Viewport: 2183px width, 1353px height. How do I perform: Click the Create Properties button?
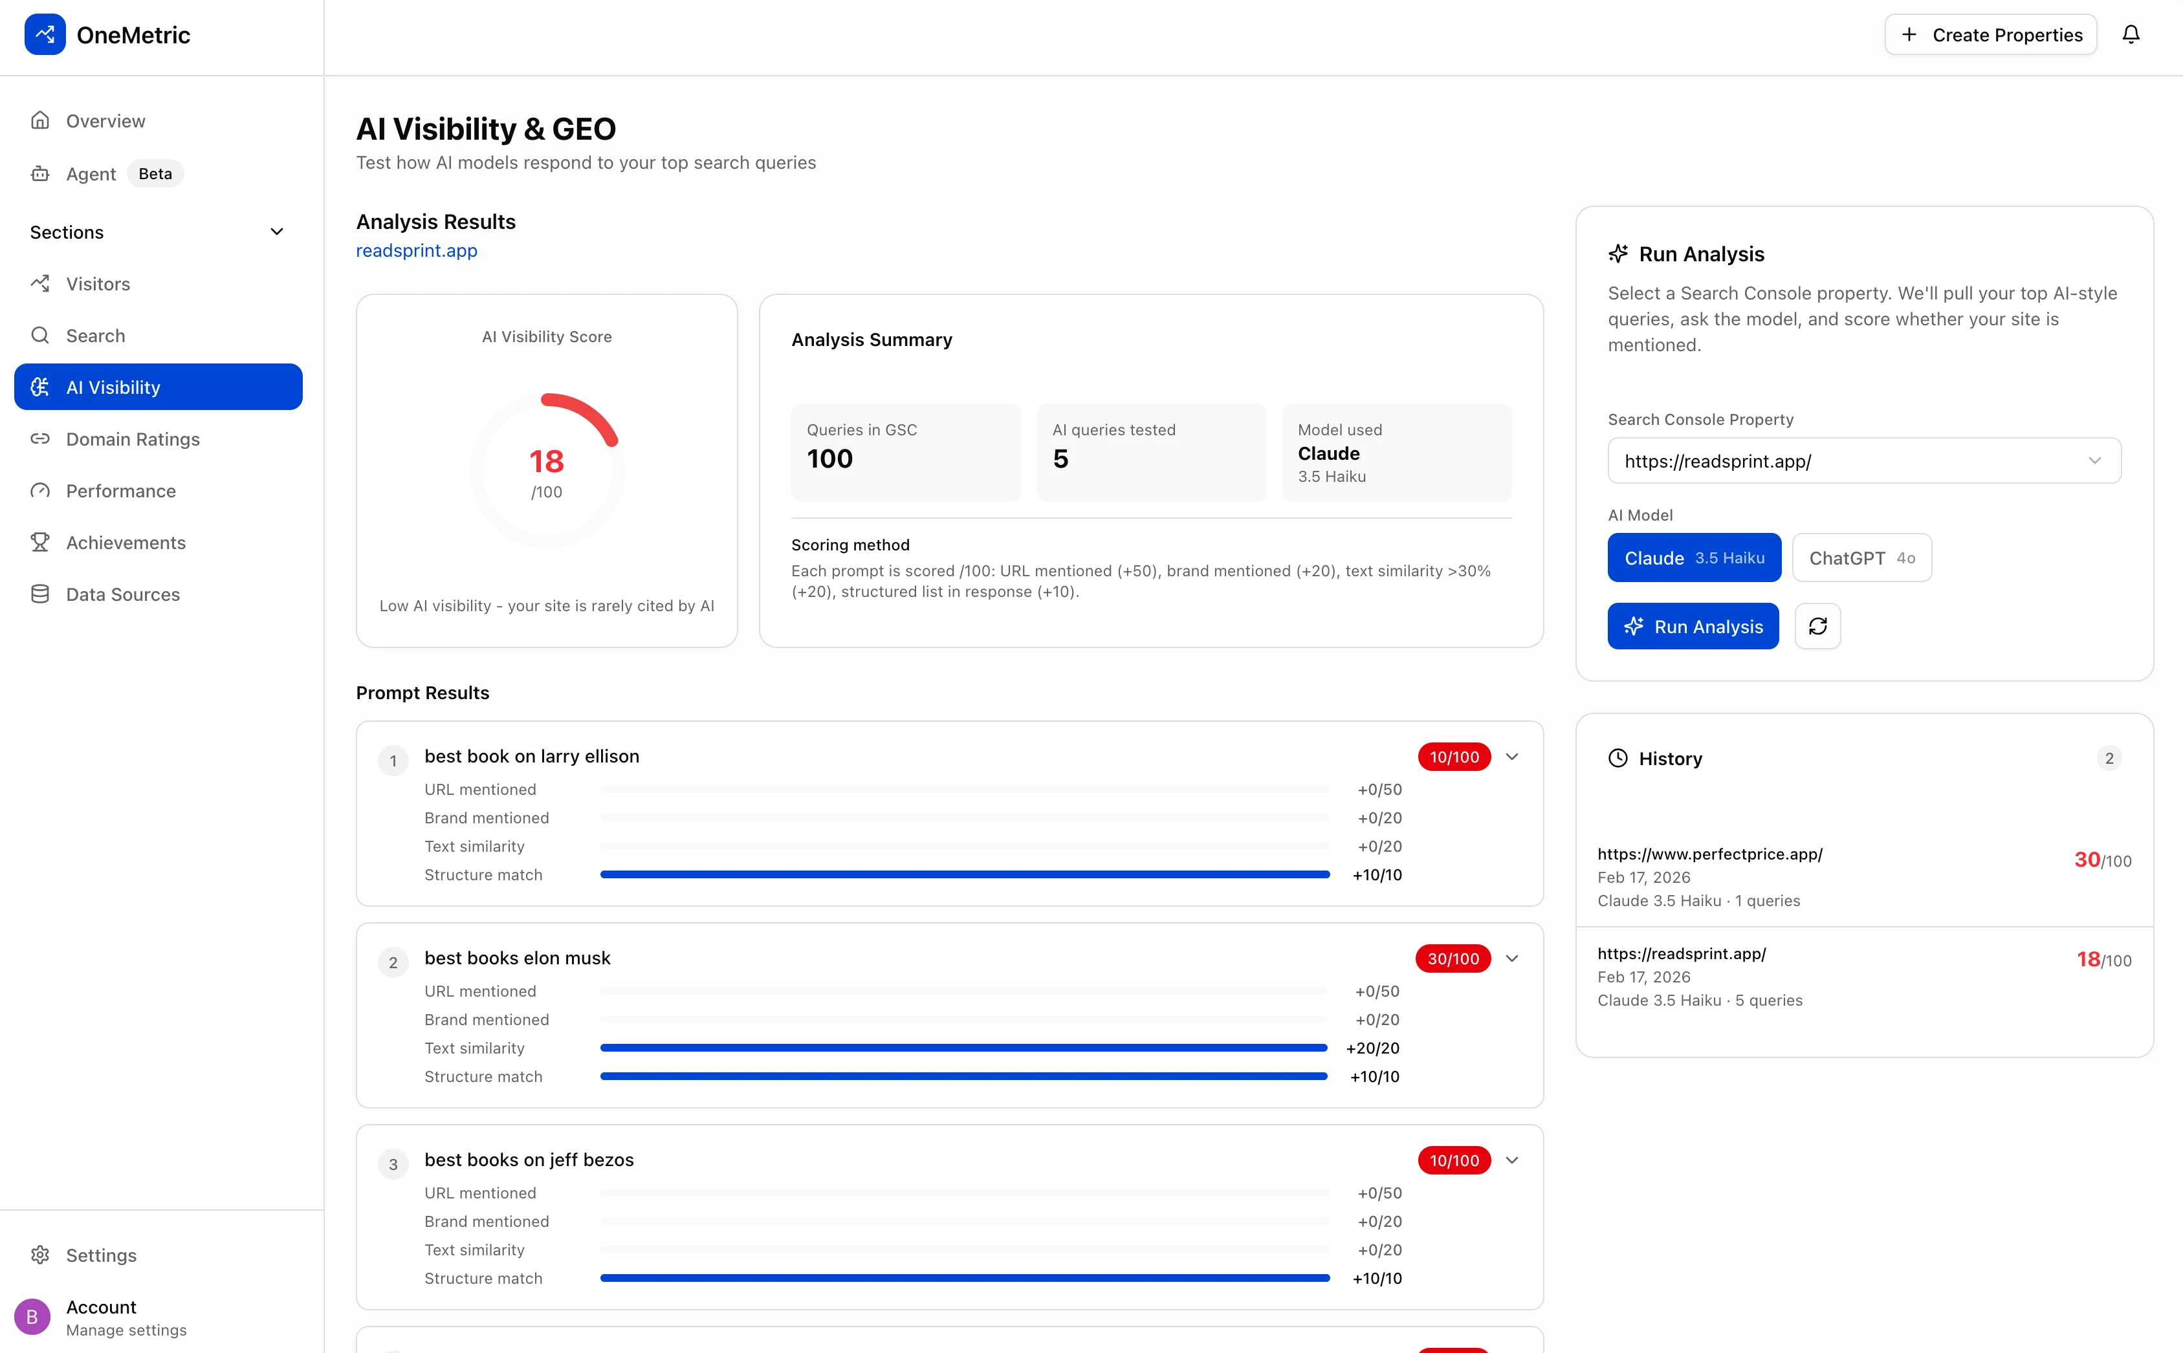tap(1990, 35)
